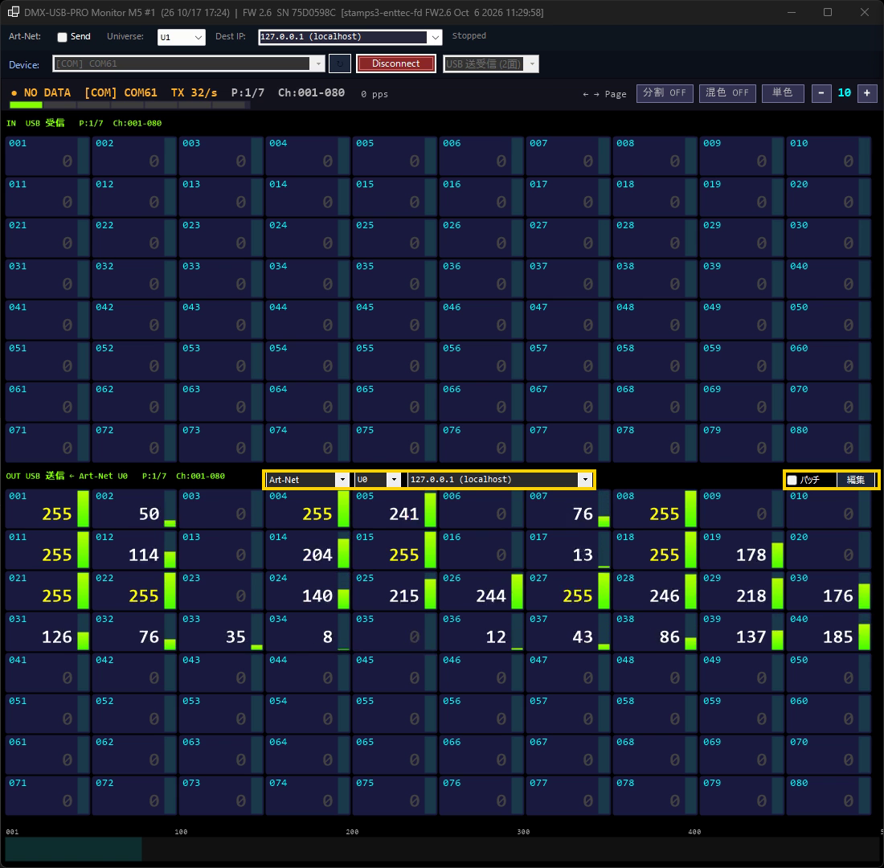884x868 pixels.
Task: Click the 'Ch:001-080' text in the orange status row
Action: [x=311, y=92]
